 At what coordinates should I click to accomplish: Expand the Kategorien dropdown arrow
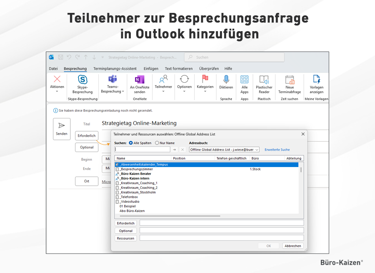pos(205,91)
